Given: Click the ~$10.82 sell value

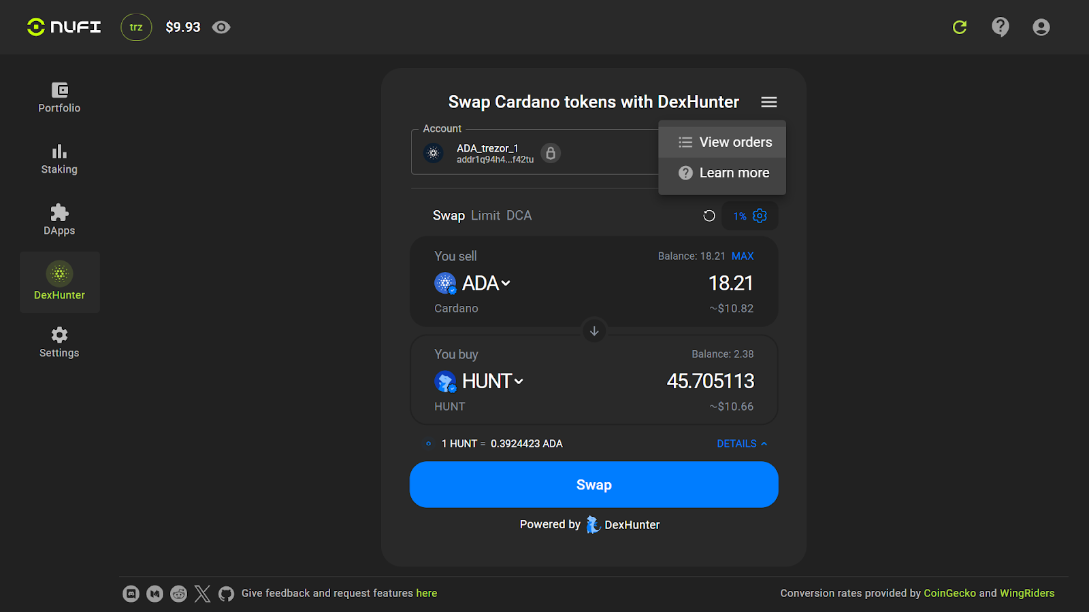Looking at the screenshot, I should coord(732,309).
